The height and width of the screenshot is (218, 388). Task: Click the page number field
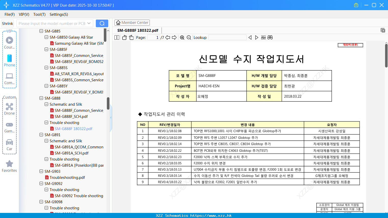153,37
